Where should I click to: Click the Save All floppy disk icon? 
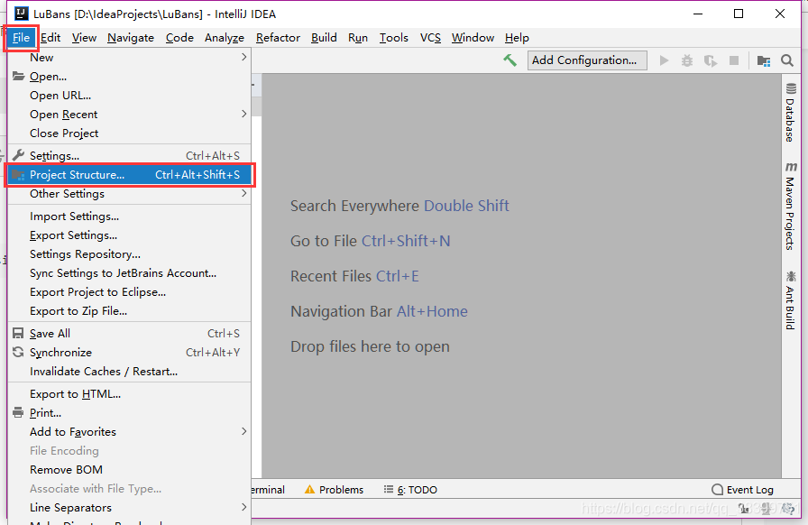18,333
